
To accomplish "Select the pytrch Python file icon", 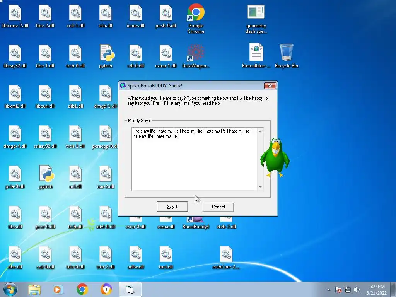I will [x=106, y=56].
